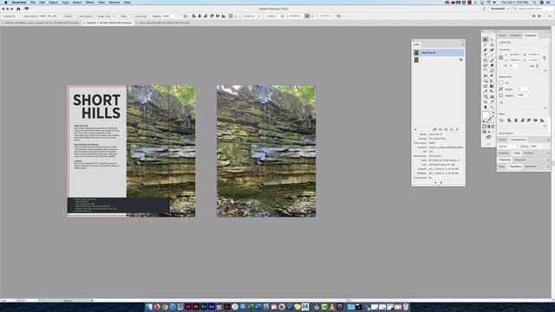Select the Zoom tool
This screenshot has width=555, height=312.
click(x=492, y=107)
